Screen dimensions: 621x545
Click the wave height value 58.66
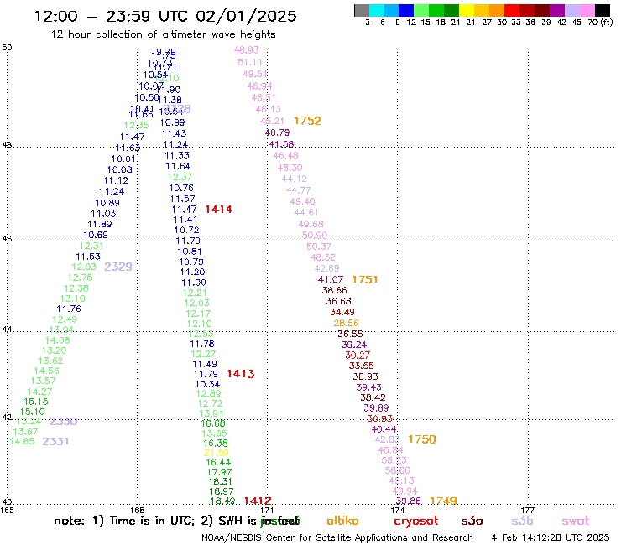[397, 470]
